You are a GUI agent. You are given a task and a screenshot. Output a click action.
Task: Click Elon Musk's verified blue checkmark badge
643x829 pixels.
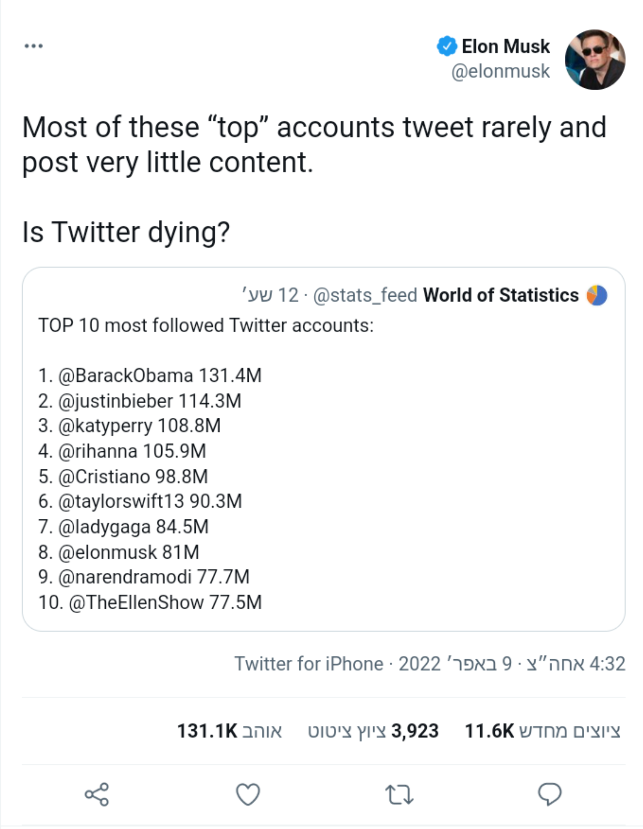(x=447, y=46)
